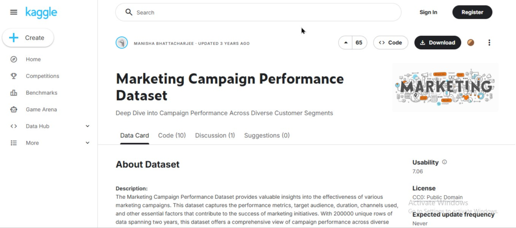Select the Benchmarks chart icon
Screen dimensions: 516x228
coord(14,93)
